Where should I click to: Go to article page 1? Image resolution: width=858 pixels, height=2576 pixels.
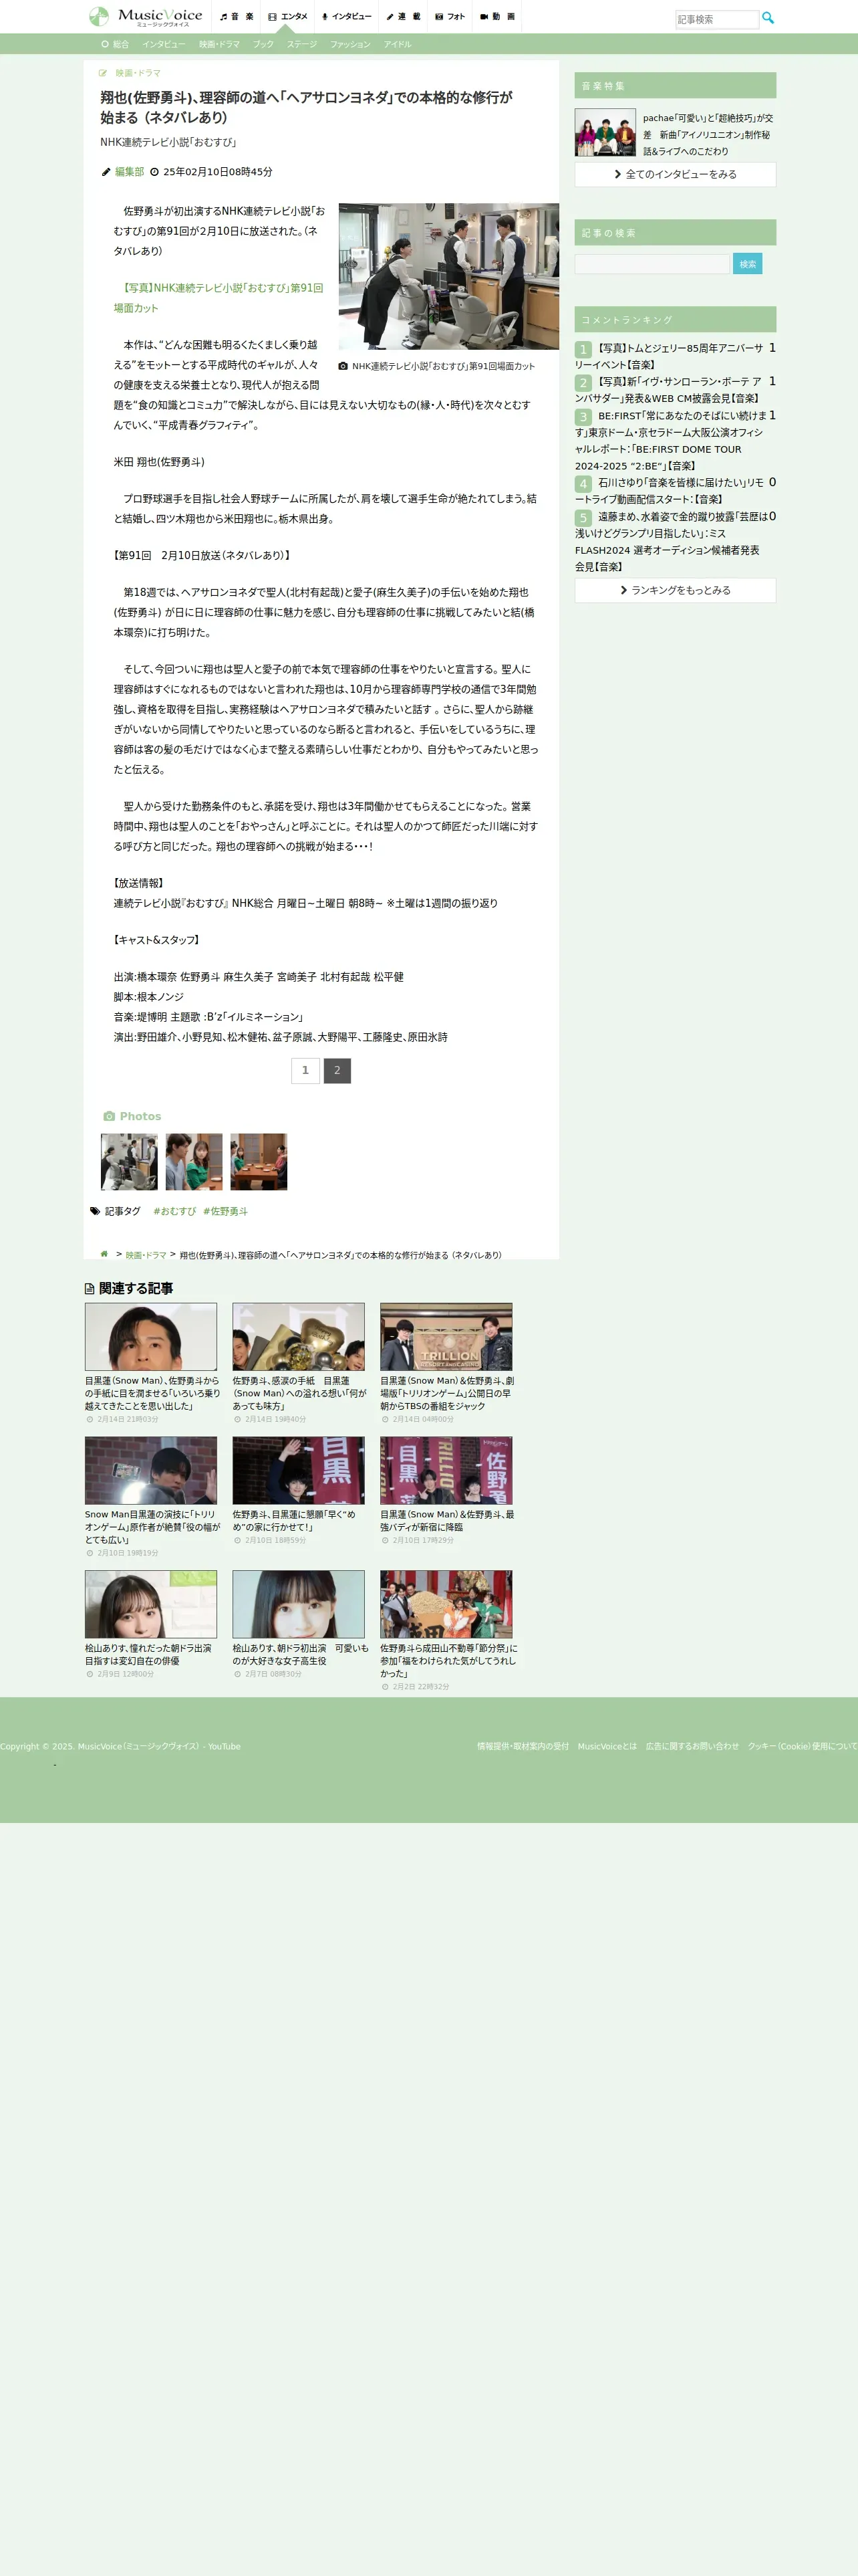pos(305,1070)
